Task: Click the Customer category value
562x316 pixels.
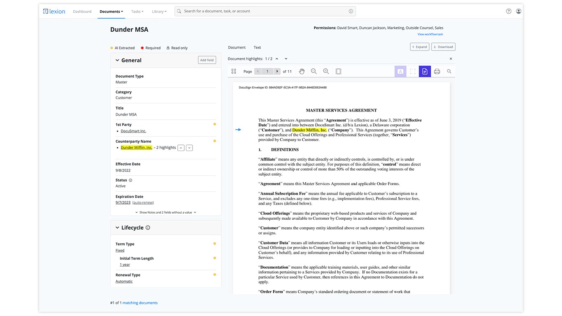Action: coord(124,98)
